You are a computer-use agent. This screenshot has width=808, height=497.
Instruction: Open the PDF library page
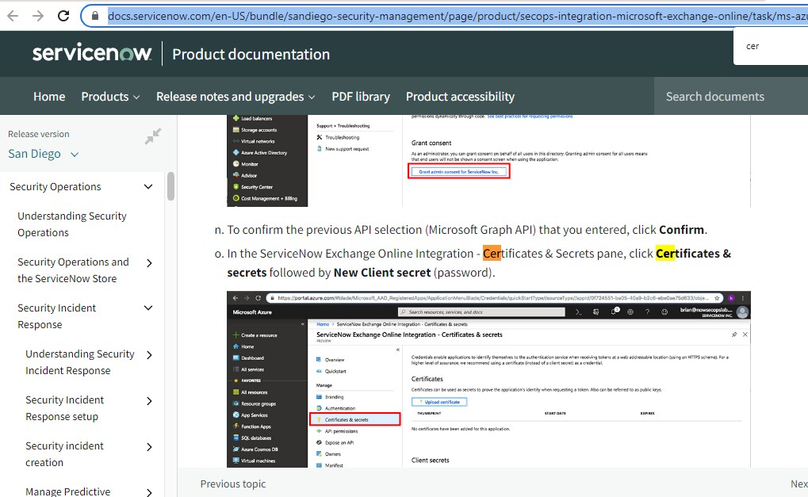tap(361, 97)
